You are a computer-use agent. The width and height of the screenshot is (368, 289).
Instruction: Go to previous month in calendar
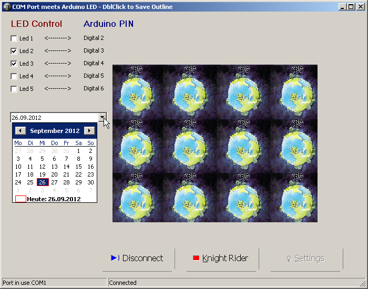point(21,131)
